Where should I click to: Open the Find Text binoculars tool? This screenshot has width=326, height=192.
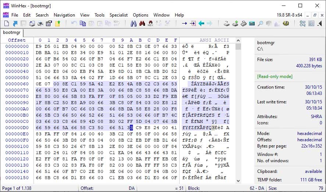(x=134, y=24)
